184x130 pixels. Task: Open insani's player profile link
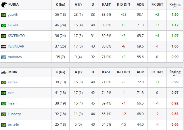(13, 103)
